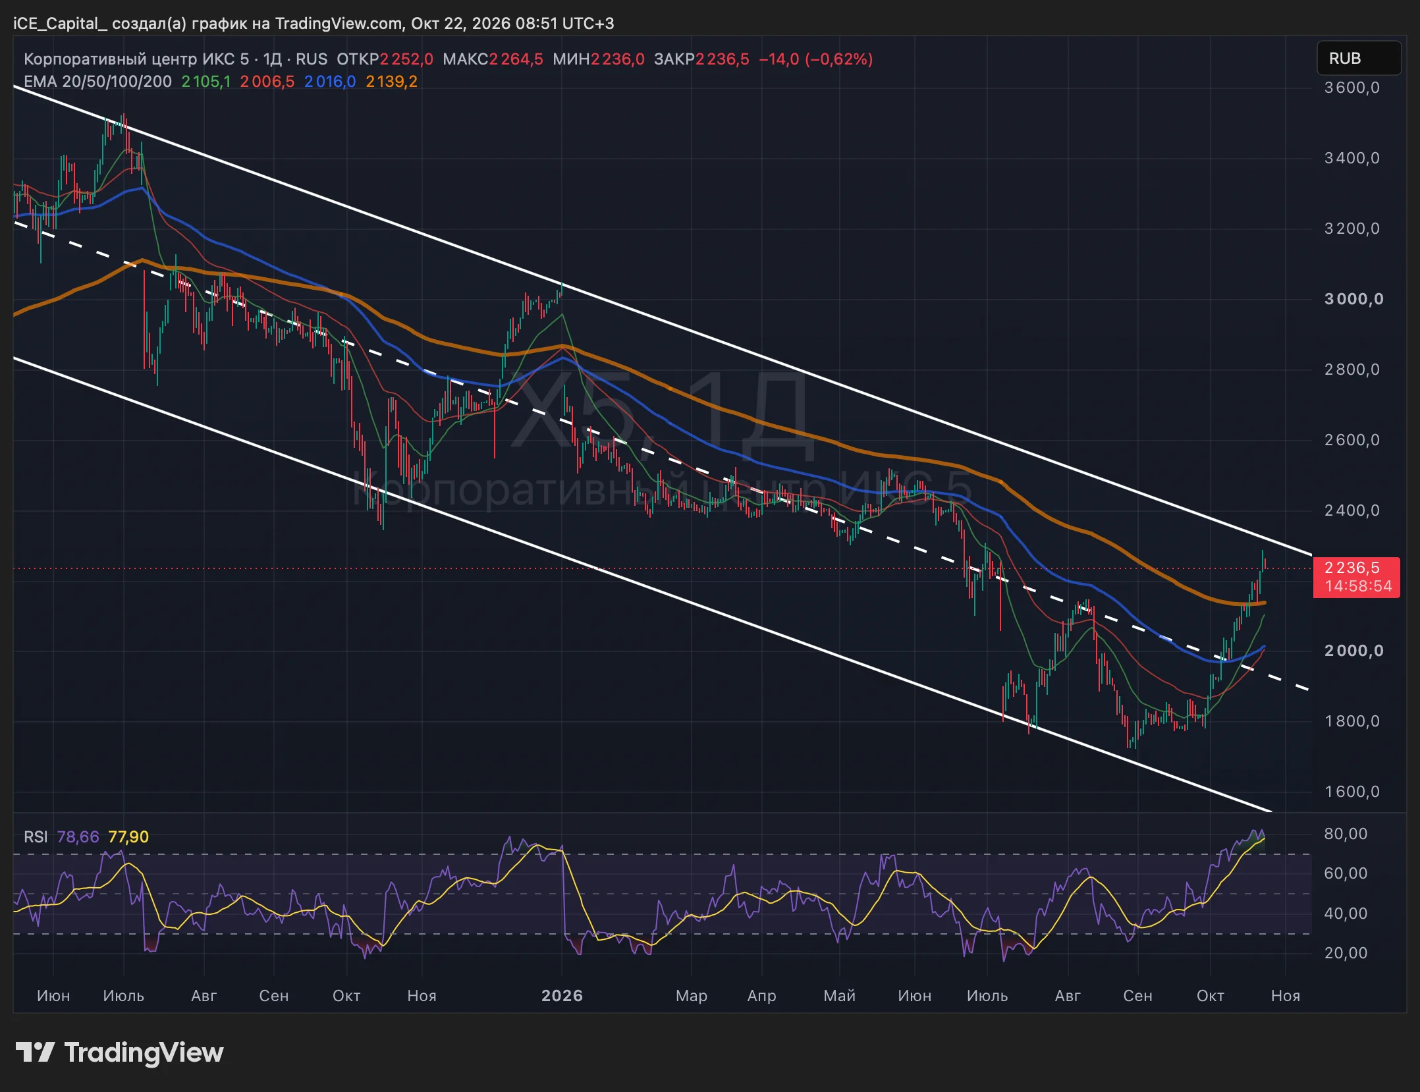1420x1092 pixels.
Task: Click the blue EMA value 2016,0
Action: tap(330, 82)
